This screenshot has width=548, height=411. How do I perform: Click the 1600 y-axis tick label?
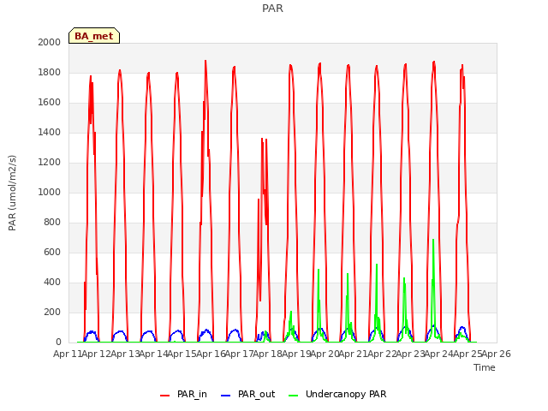pyautogui.click(x=50, y=103)
